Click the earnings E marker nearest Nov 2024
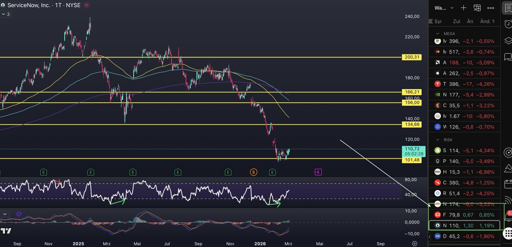Viewport: 512px width, 247px height. (x=44, y=172)
